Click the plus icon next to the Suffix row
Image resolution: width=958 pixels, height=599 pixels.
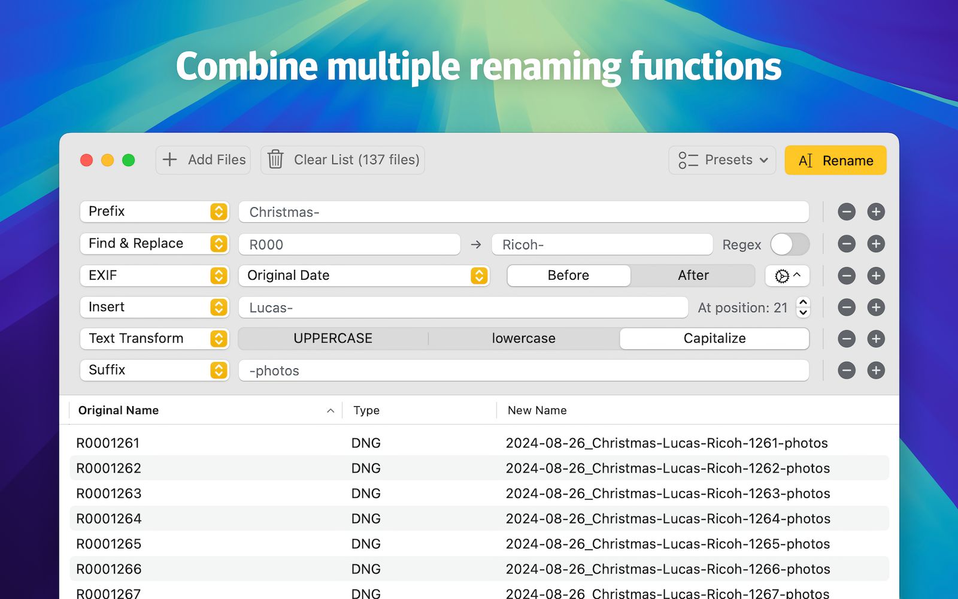coord(875,370)
